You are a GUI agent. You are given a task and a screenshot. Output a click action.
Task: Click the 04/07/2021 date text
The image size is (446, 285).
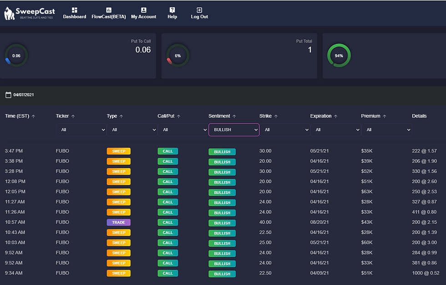(24, 95)
